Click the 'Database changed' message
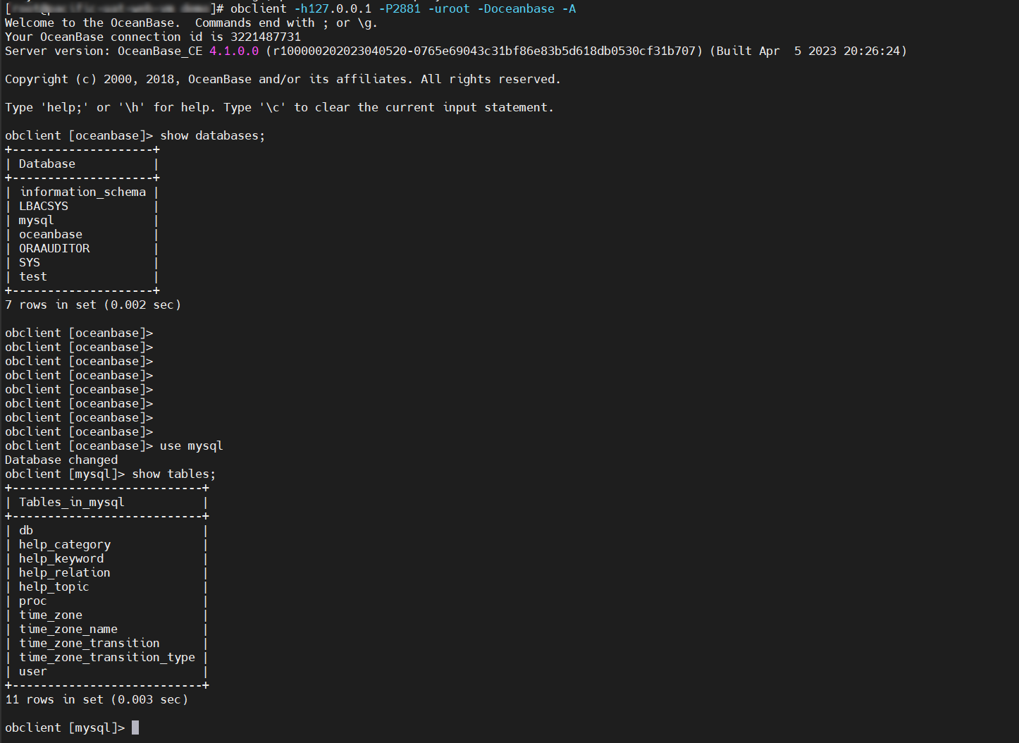Image resolution: width=1019 pixels, height=743 pixels. [61, 460]
